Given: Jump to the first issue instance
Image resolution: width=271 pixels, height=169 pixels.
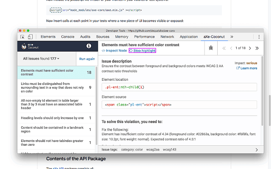Looking at the screenshot, I should [x=224, y=48].
